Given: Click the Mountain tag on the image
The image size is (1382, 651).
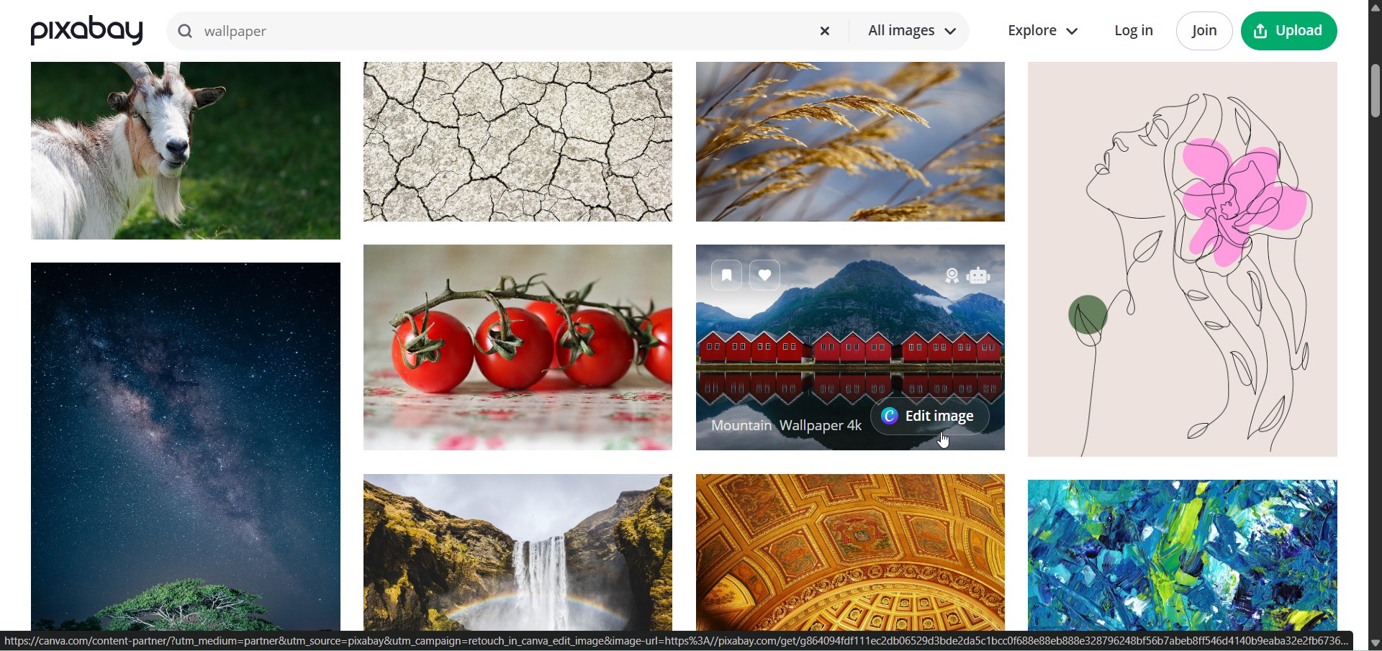Looking at the screenshot, I should pos(741,426).
